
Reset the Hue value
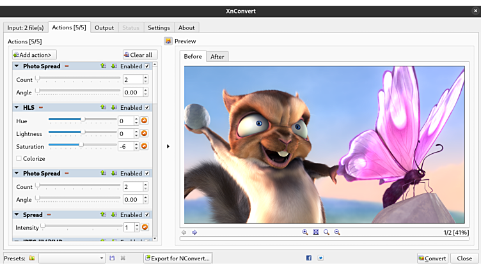(144, 121)
